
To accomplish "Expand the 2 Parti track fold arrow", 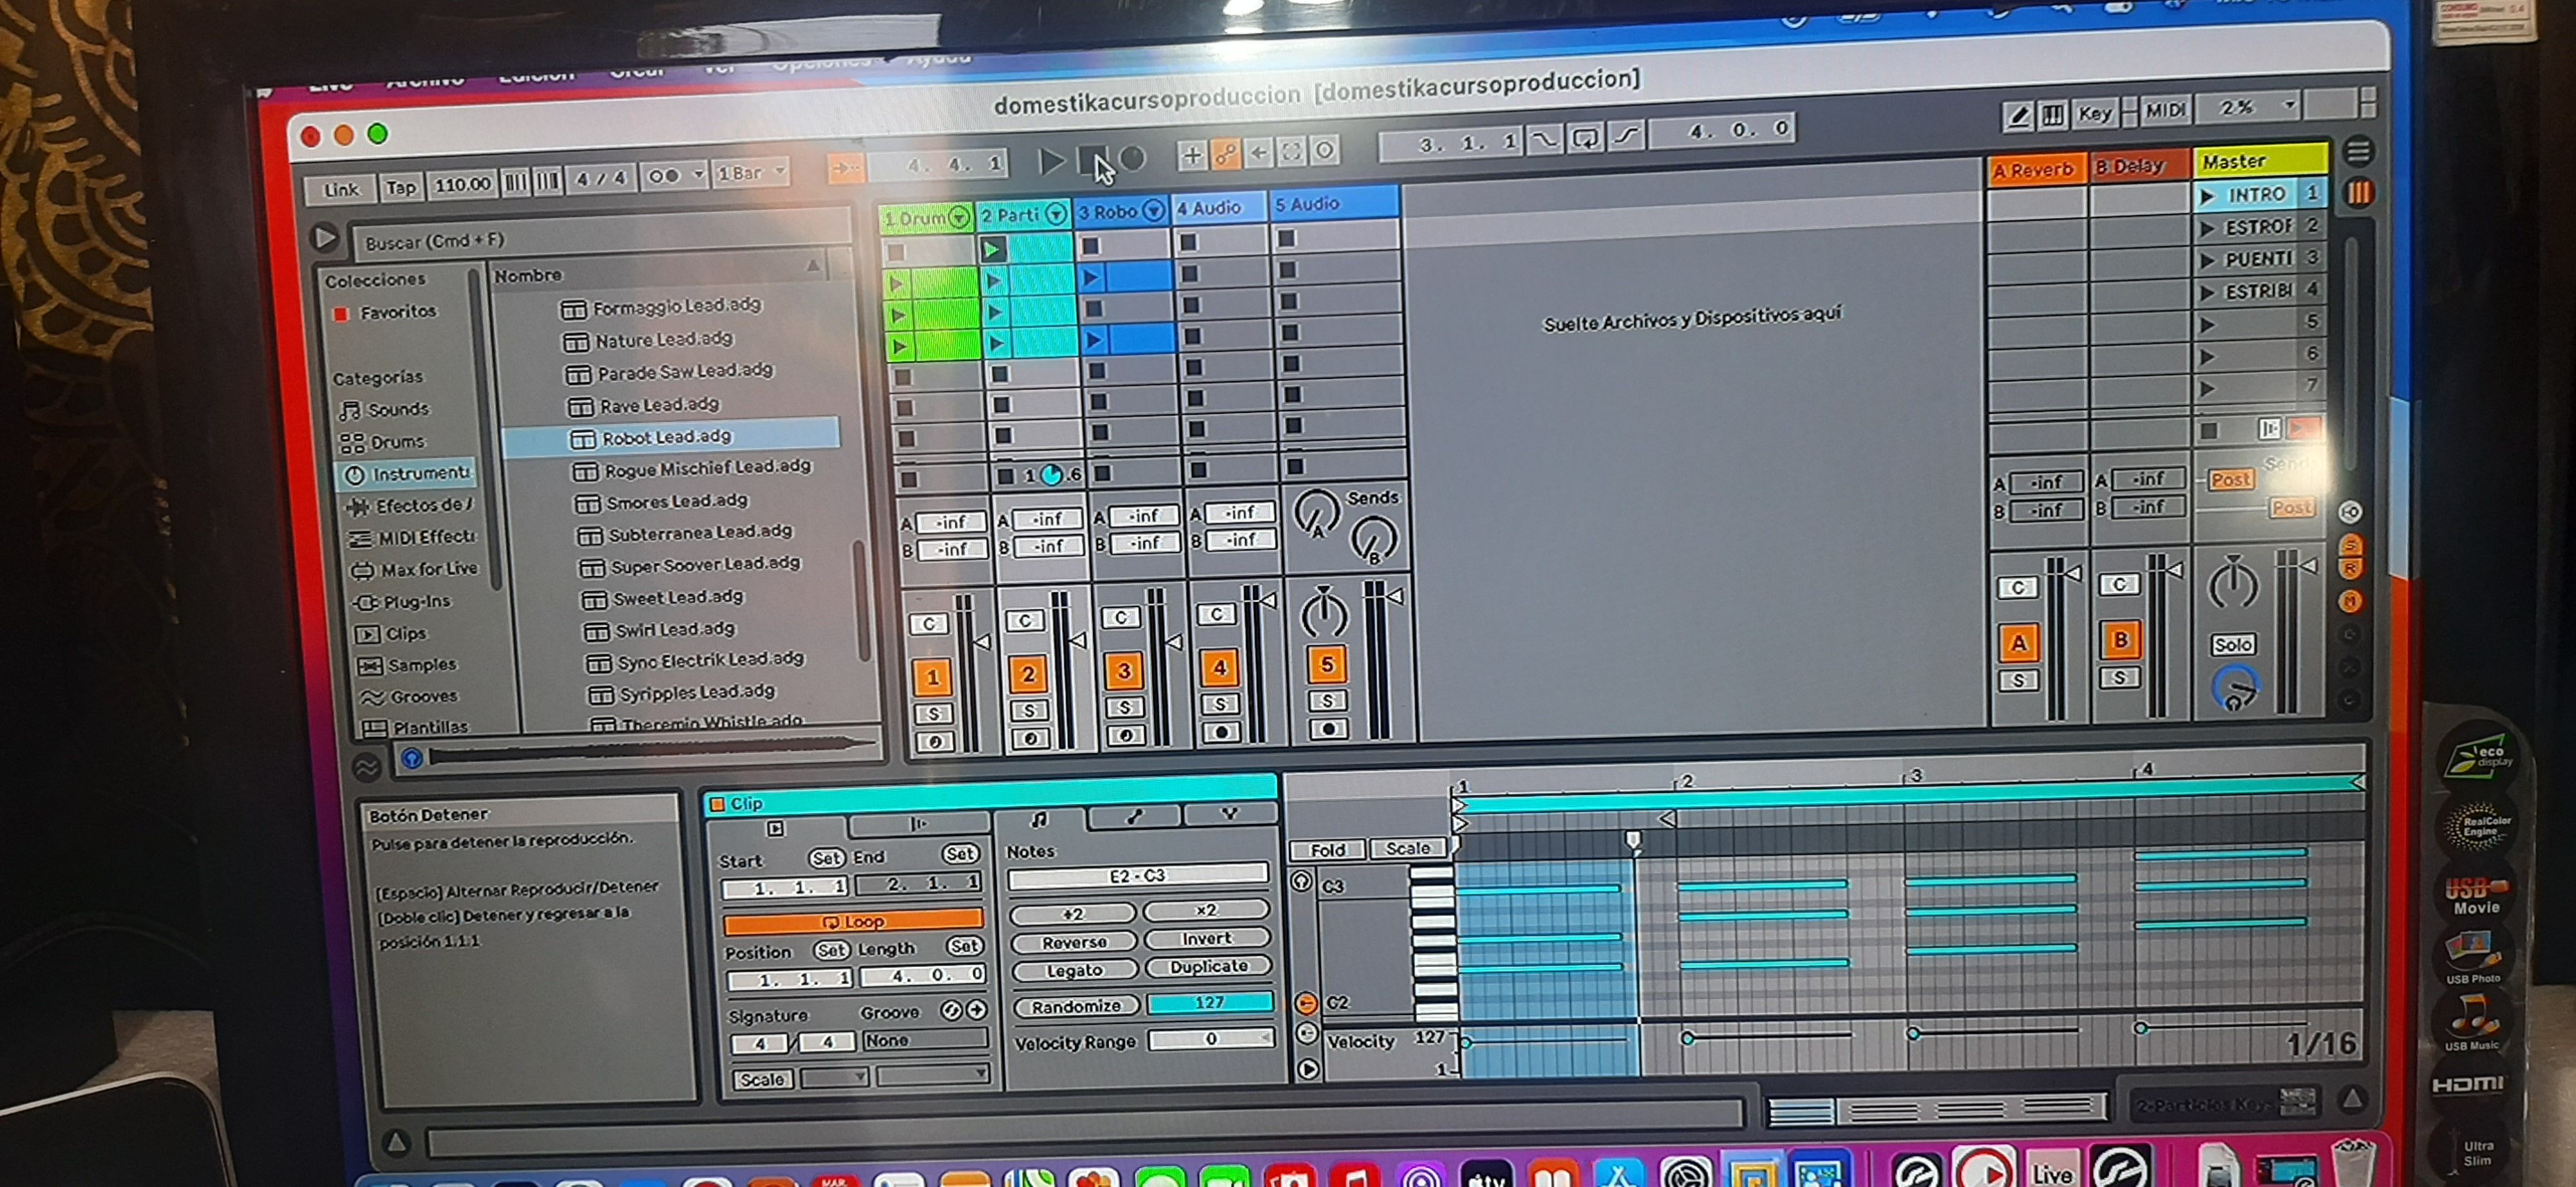I will [x=1056, y=214].
